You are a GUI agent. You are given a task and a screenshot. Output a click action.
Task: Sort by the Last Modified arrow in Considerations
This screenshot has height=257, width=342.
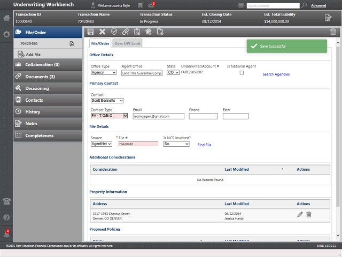(282, 169)
